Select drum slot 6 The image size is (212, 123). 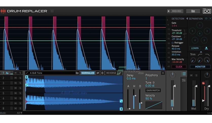tap(3, 98)
